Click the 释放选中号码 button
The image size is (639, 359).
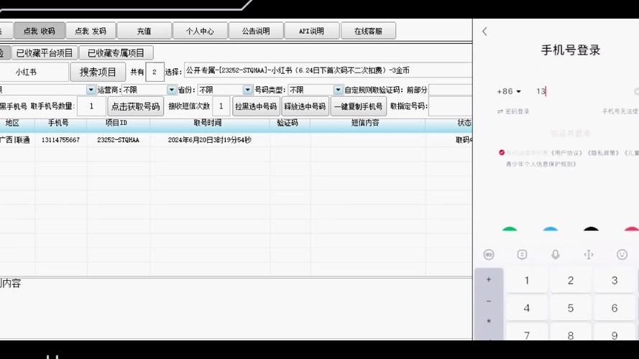click(x=305, y=106)
